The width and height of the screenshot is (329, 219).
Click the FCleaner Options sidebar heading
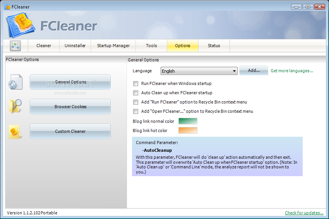tap(22, 59)
